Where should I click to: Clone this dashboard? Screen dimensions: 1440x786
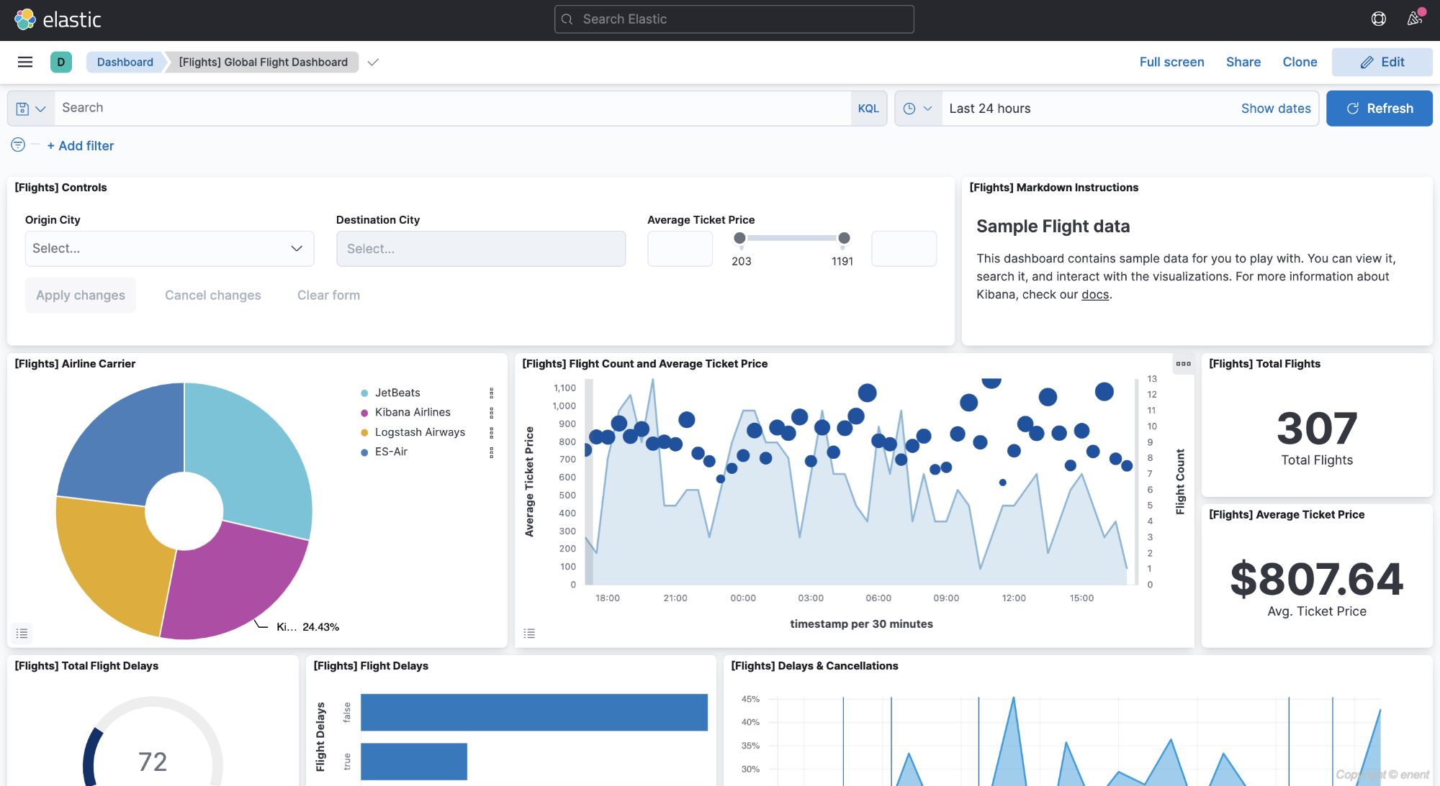click(1300, 62)
